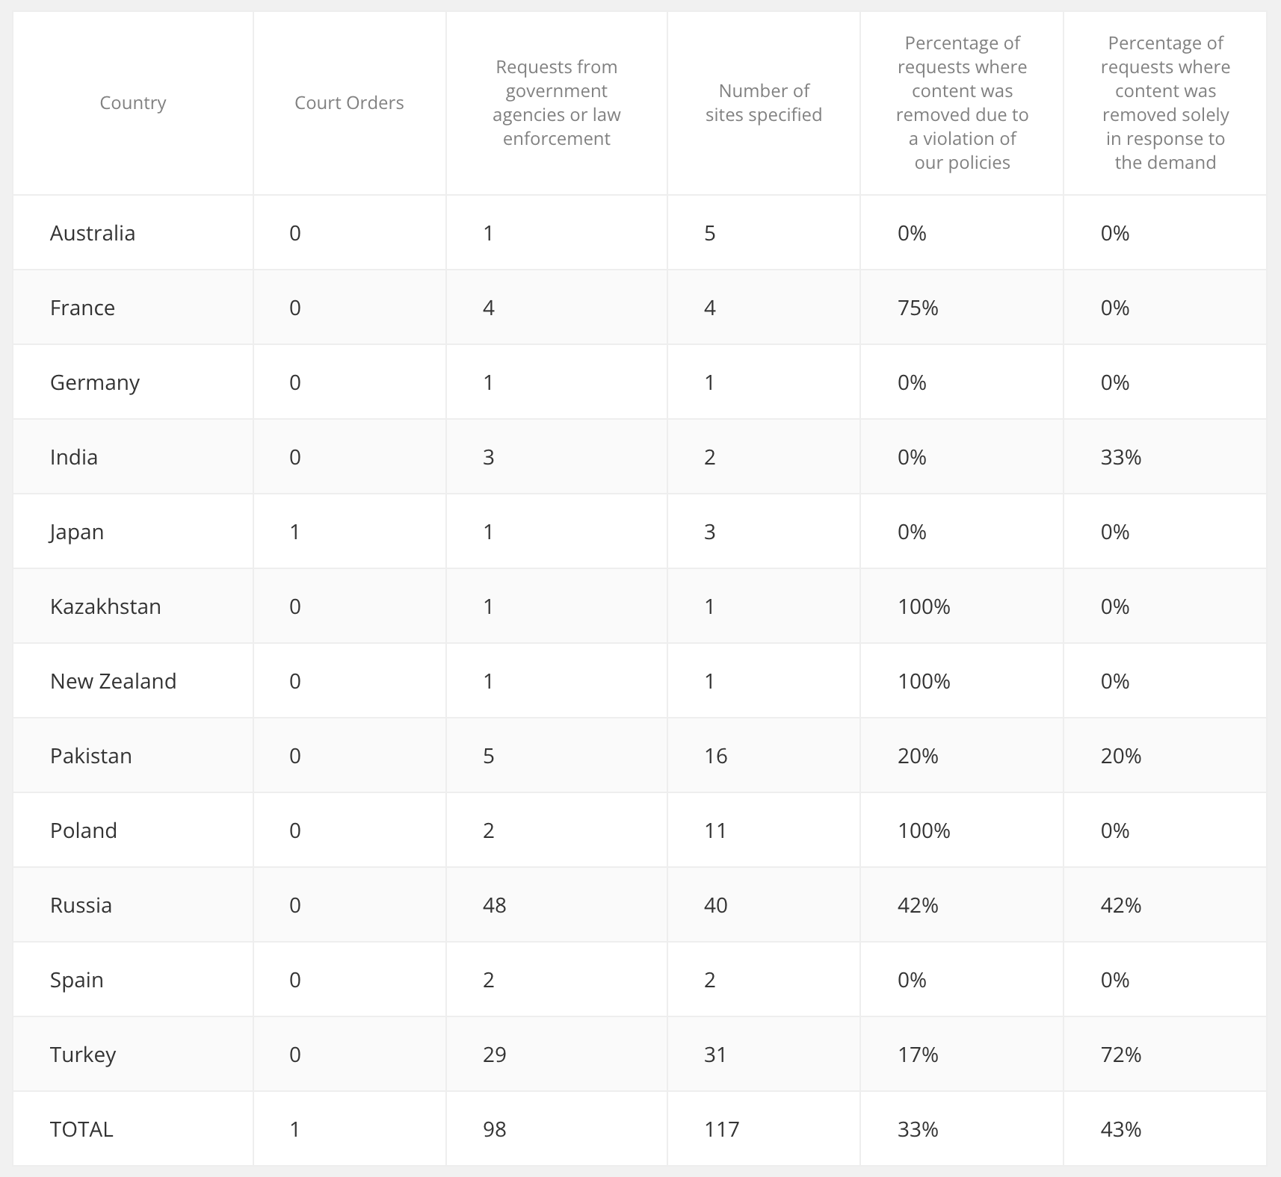Click India in the Country column
The image size is (1281, 1177).
coord(74,457)
